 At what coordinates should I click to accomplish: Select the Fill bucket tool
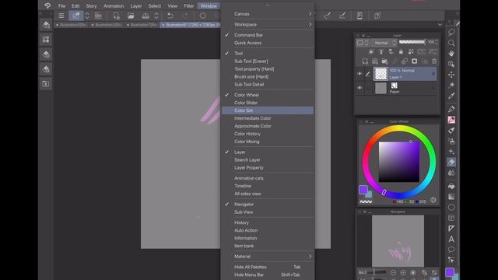click(451, 186)
